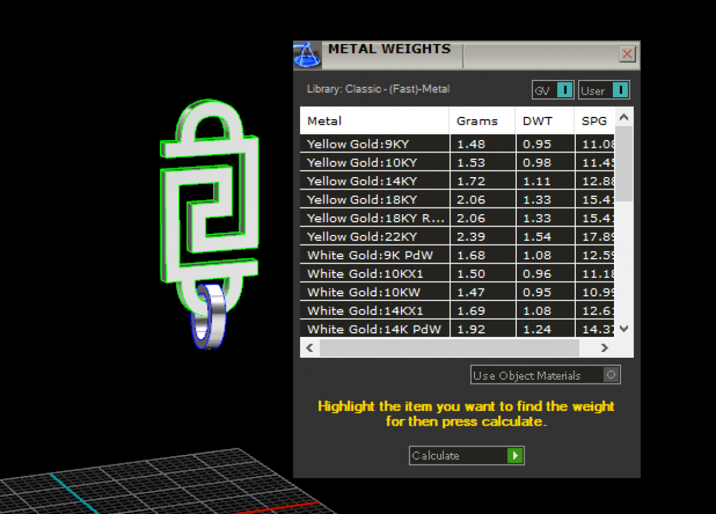Click the green arrow on Calculate
The width and height of the screenshot is (716, 514).
514,456
